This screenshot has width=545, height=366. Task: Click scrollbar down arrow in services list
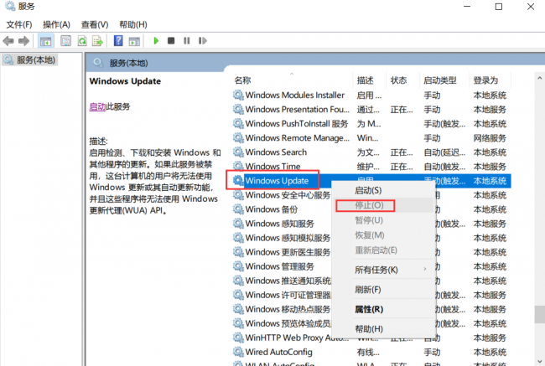click(x=539, y=361)
